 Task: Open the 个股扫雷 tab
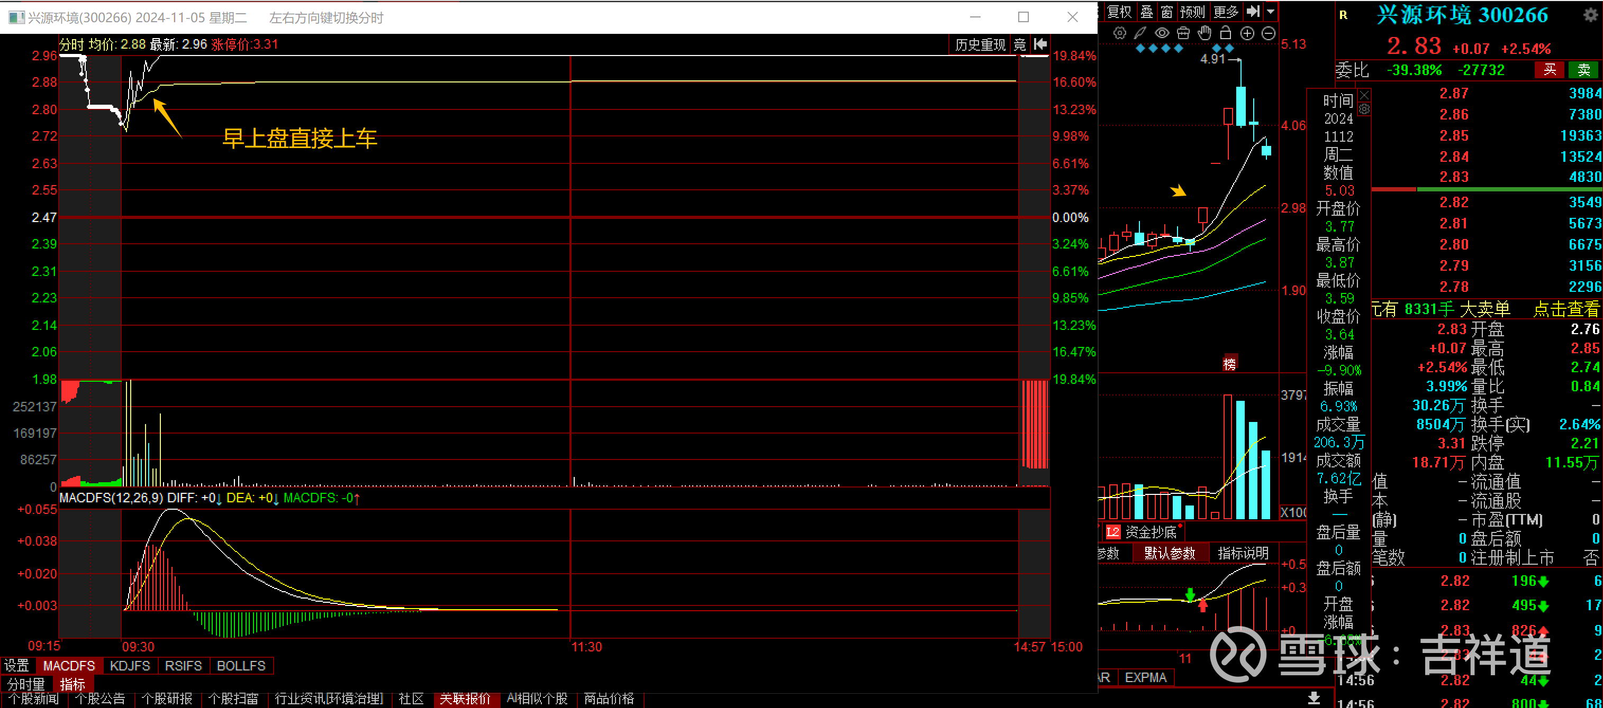pos(233,700)
